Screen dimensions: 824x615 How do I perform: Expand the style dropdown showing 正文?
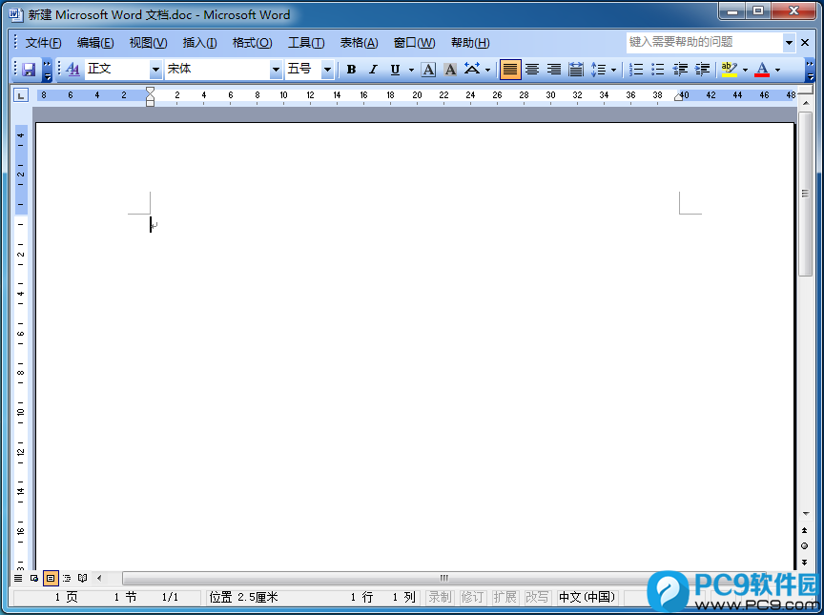(155, 70)
